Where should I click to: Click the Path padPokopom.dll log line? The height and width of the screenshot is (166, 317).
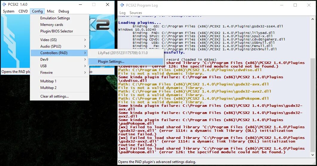[x=194, y=98]
